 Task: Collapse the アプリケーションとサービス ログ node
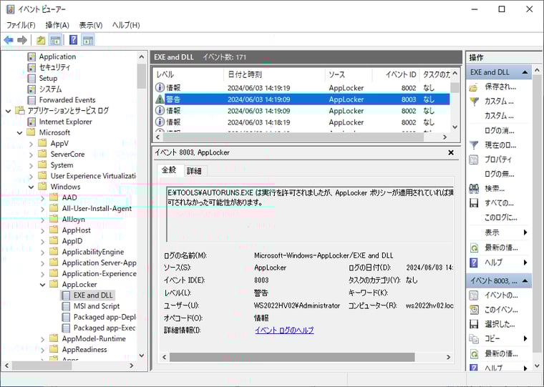pos(9,111)
